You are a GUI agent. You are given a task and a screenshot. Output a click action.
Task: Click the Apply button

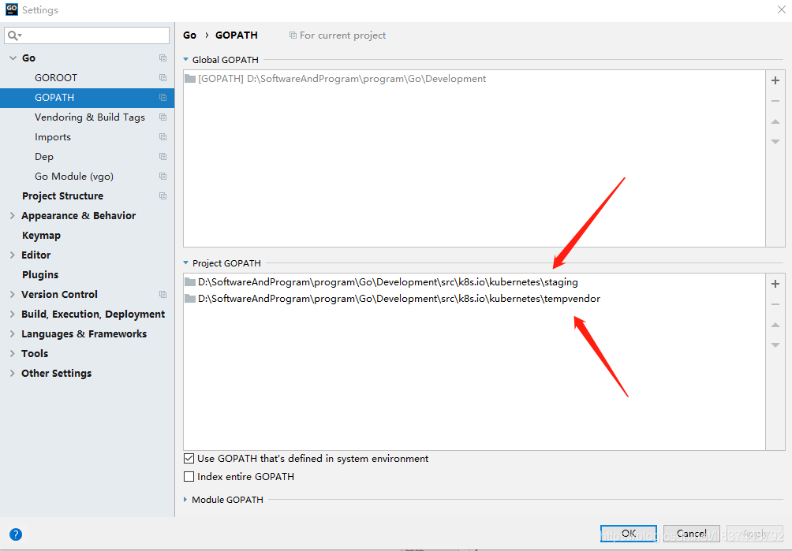(755, 534)
